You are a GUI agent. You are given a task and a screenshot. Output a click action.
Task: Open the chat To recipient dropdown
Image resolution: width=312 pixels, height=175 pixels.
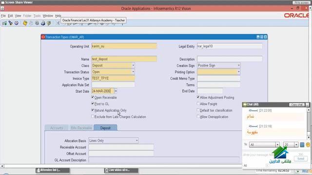pyautogui.click(x=277, y=145)
